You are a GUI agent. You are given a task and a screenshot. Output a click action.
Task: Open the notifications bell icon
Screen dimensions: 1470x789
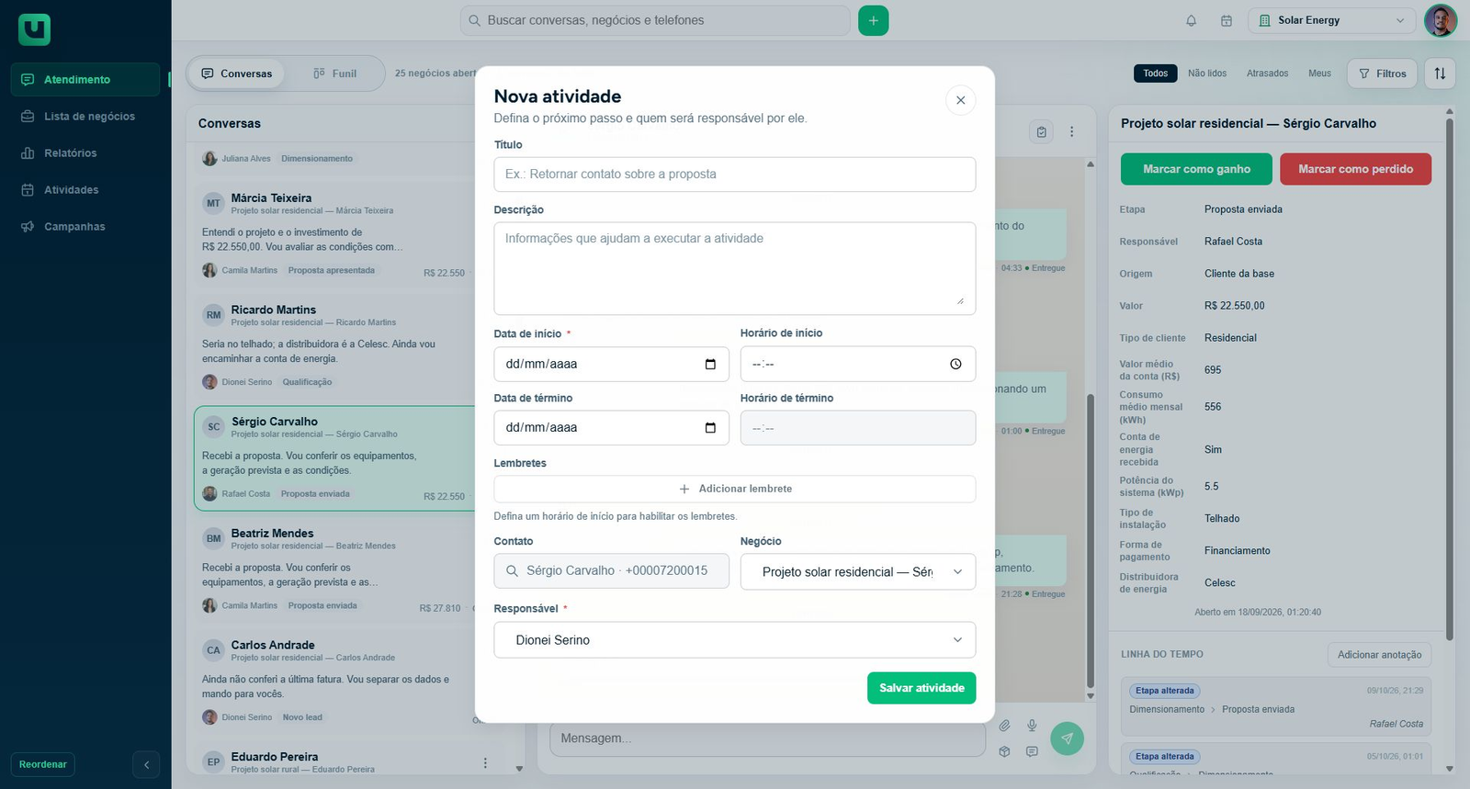[1191, 20]
